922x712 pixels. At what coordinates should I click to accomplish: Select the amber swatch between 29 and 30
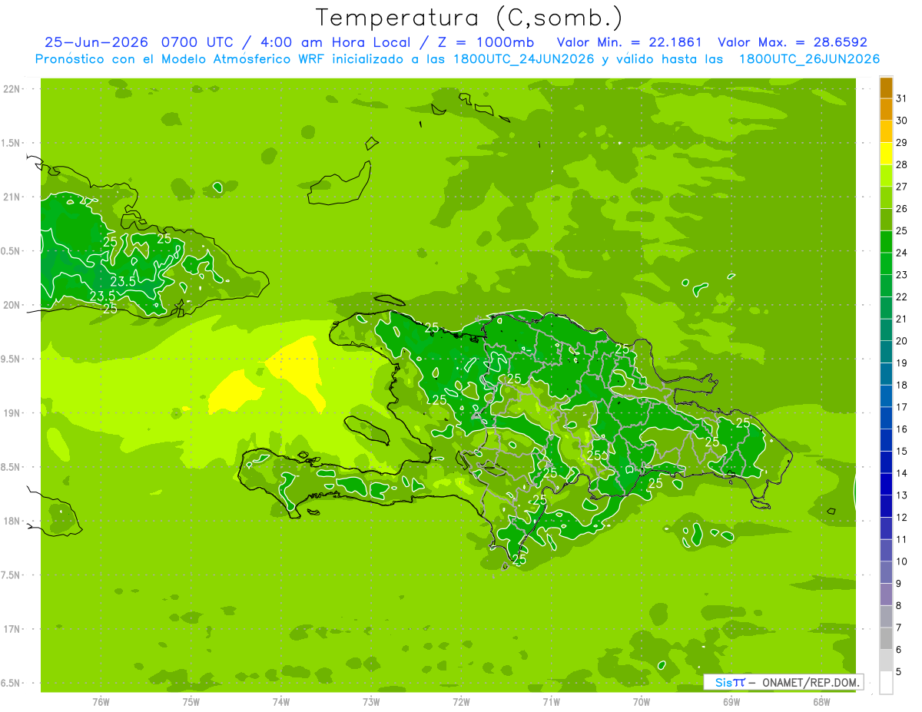(886, 131)
